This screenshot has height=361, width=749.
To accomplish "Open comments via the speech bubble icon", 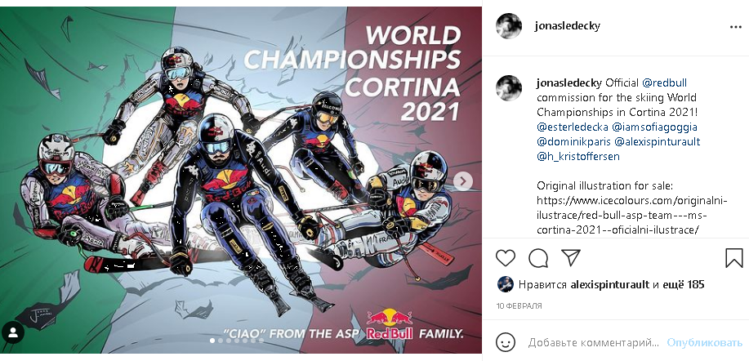I will coord(538,258).
